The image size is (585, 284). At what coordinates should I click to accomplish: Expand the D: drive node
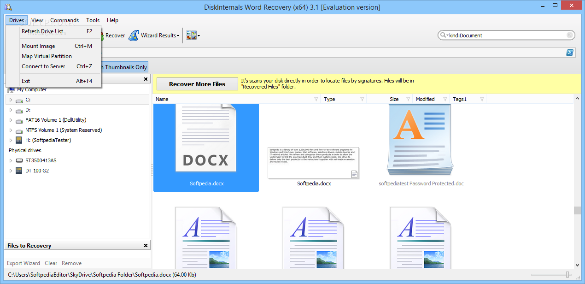[11, 110]
